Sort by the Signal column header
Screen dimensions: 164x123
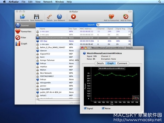111,29
